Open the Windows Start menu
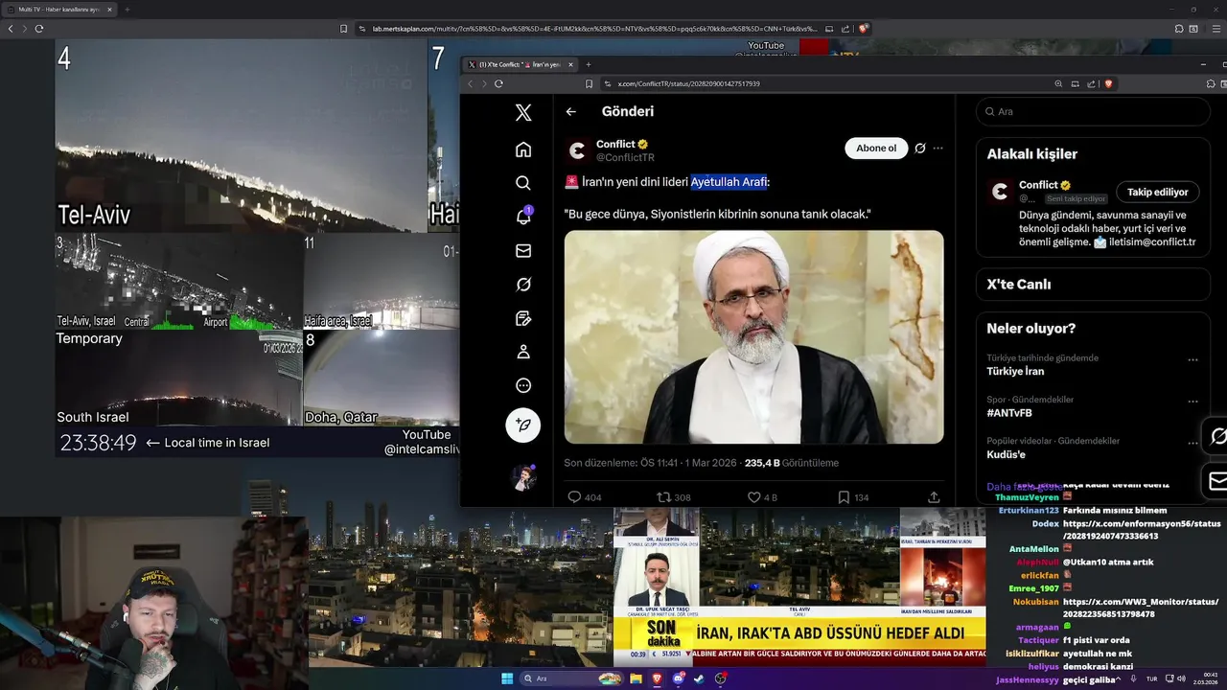Screen dimensions: 1227x690 [x=507, y=678]
